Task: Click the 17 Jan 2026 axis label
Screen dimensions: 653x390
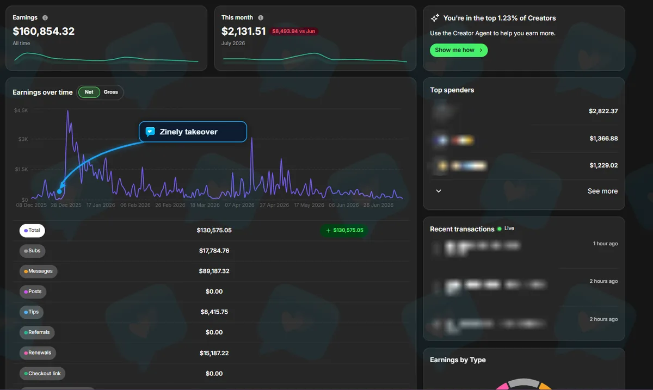Action: pos(101,206)
